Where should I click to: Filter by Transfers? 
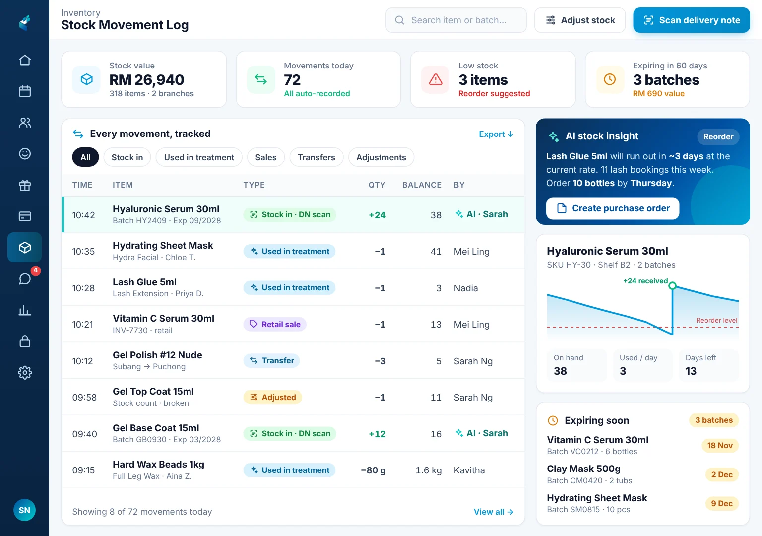(317, 157)
